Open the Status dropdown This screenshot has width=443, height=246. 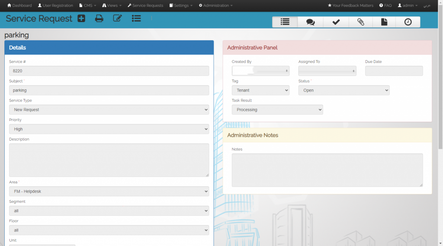coord(344,90)
